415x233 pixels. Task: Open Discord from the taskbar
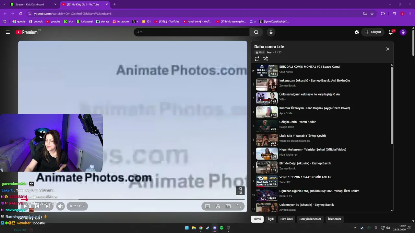coord(214,228)
